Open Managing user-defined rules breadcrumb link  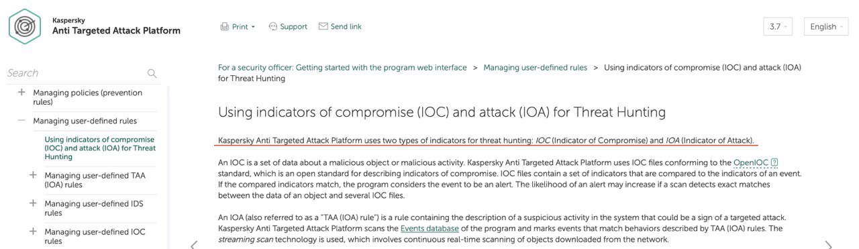pos(535,68)
